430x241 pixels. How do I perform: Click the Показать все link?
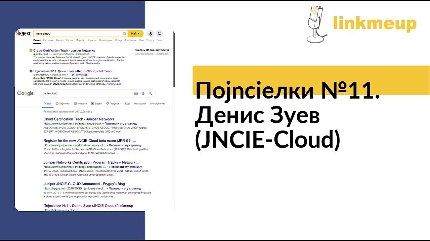pos(162,54)
